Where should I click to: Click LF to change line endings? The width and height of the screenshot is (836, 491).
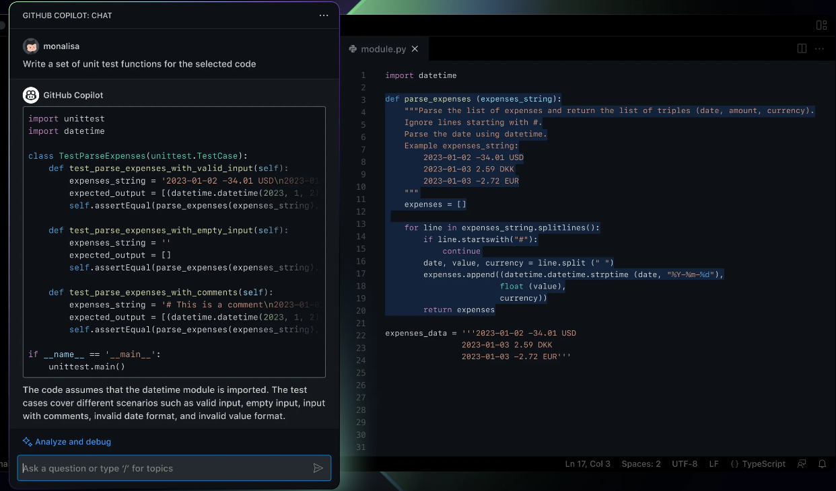pos(714,463)
